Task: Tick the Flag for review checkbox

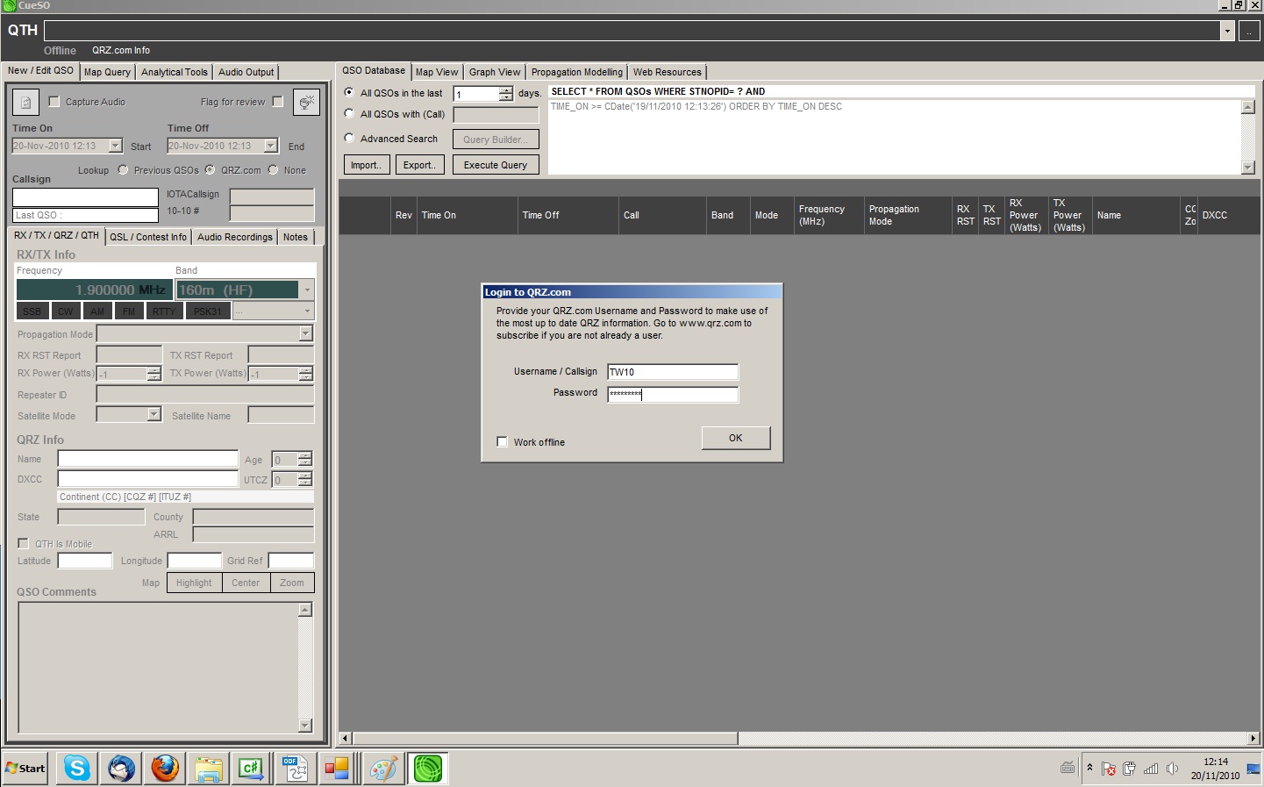Action: (x=278, y=102)
